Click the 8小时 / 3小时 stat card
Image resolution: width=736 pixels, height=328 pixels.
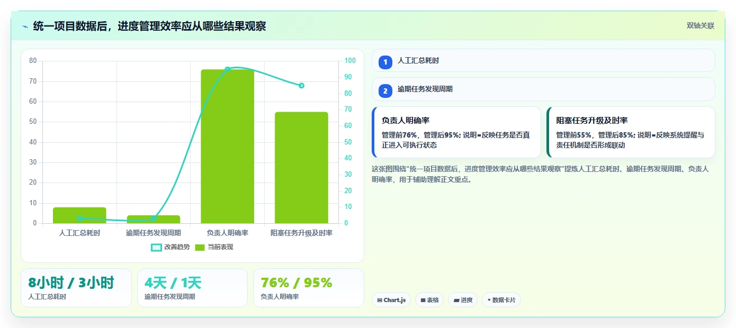tap(76, 288)
